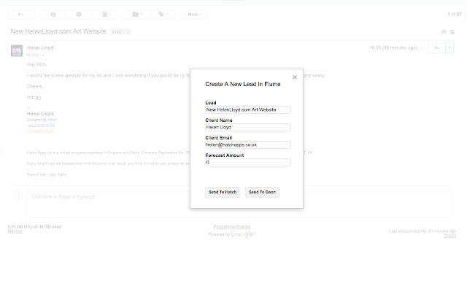Click the Forward link in reply box

coord(85,196)
